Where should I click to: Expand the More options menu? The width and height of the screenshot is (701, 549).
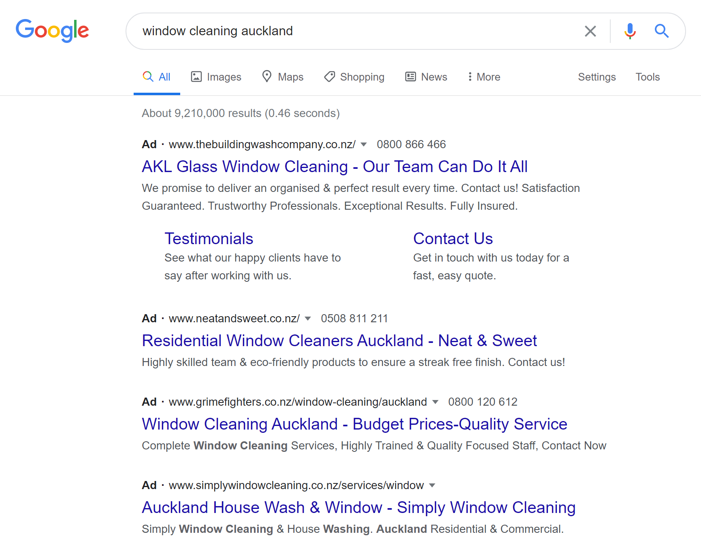pos(484,77)
